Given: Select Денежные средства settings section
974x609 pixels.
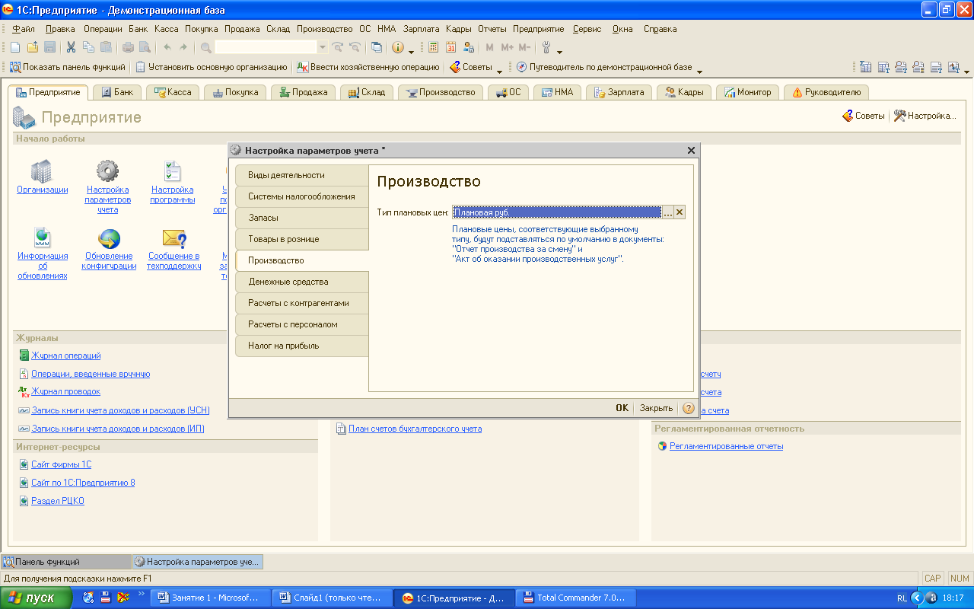Looking at the screenshot, I should pos(302,282).
